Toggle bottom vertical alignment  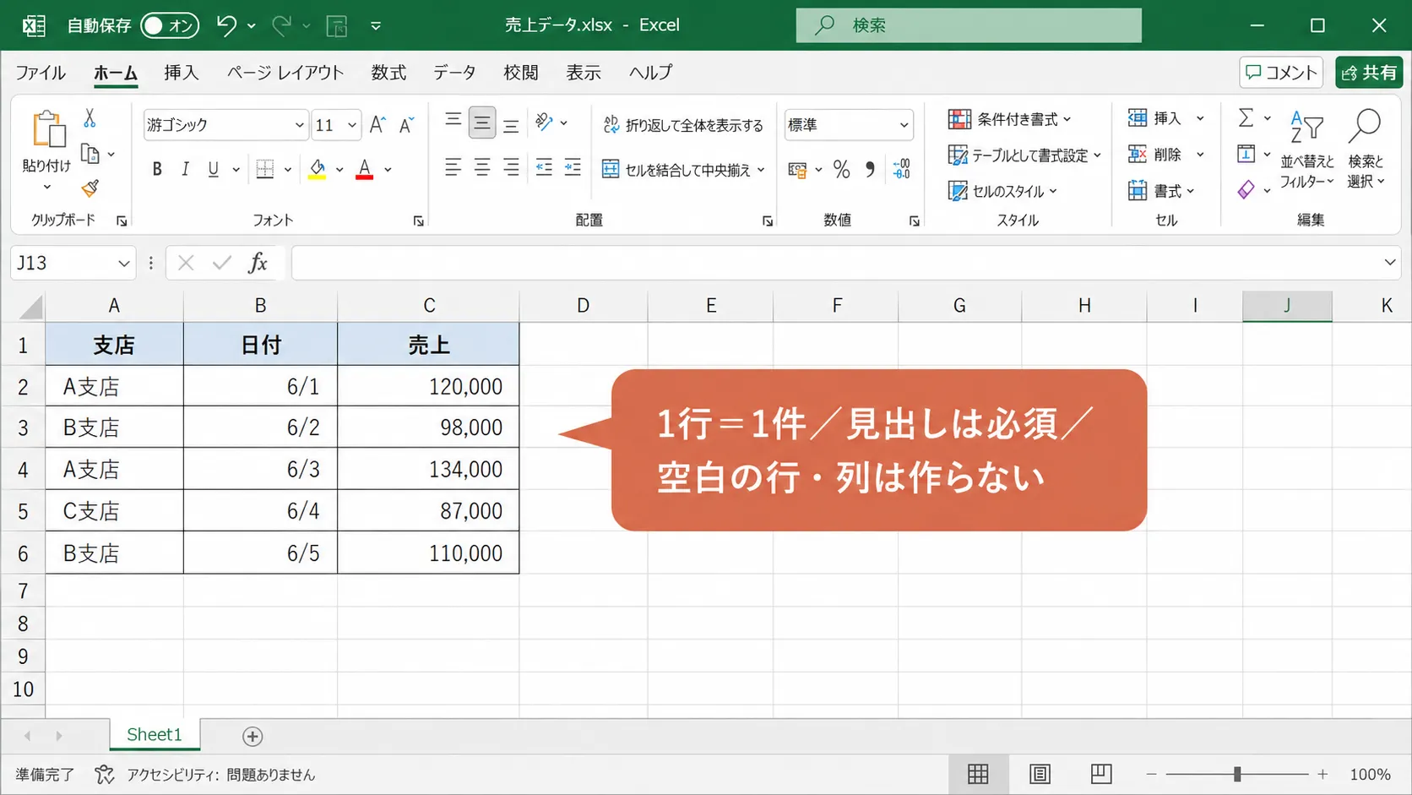(511, 125)
